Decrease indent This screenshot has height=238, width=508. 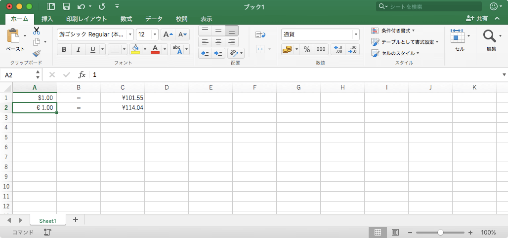point(205,53)
